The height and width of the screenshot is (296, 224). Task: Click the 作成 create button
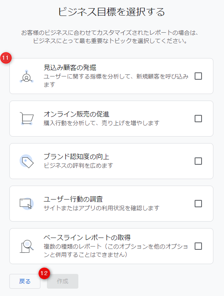[62, 281]
